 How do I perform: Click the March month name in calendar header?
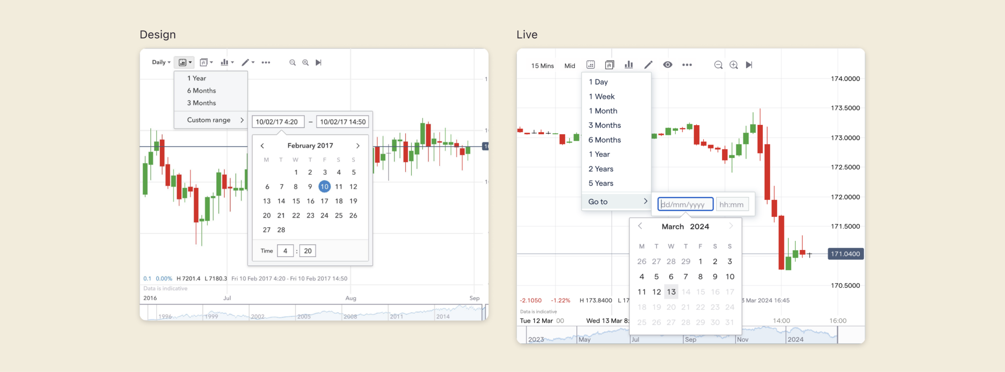coord(672,226)
